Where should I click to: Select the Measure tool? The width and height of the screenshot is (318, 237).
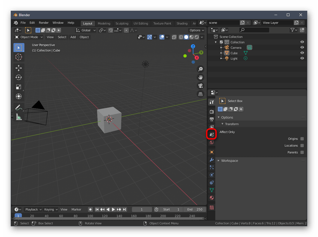(19, 117)
